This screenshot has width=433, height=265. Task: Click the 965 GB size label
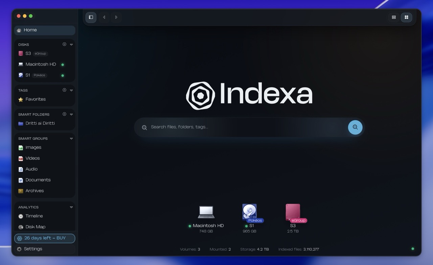pyautogui.click(x=249, y=232)
